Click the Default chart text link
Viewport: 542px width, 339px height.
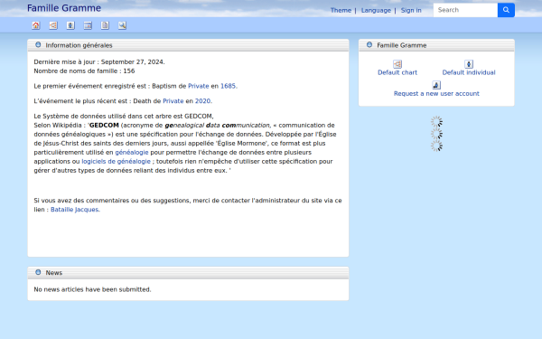click(x=397, y=72)
